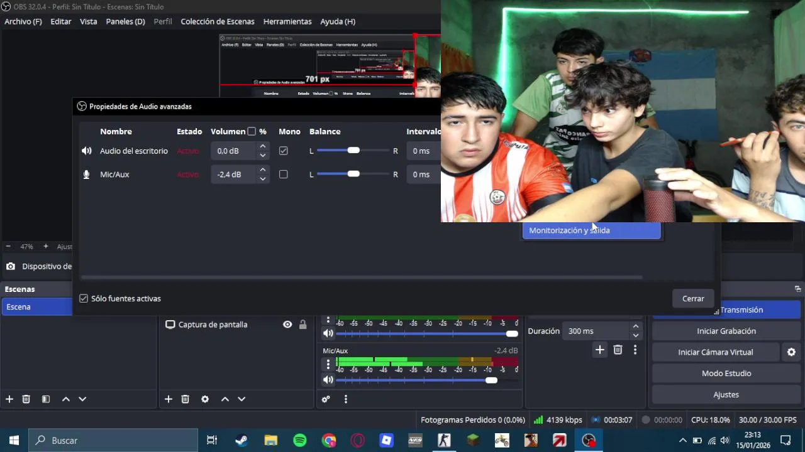
Task: Toggle Volumen percent checkbox in header
Action: [252, 131]
